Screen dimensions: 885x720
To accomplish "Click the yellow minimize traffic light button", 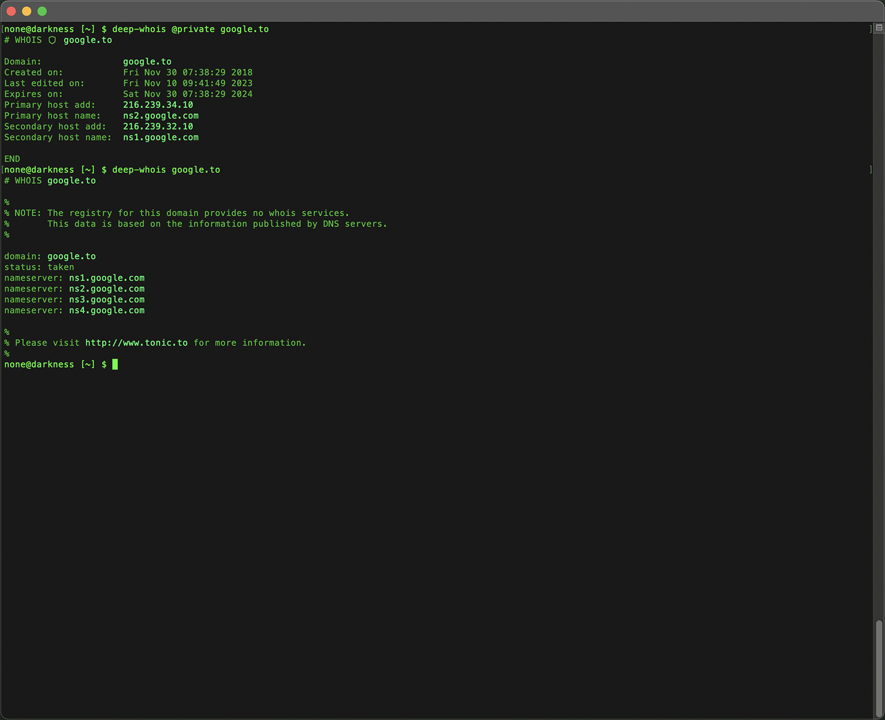I will pos(27,11).
